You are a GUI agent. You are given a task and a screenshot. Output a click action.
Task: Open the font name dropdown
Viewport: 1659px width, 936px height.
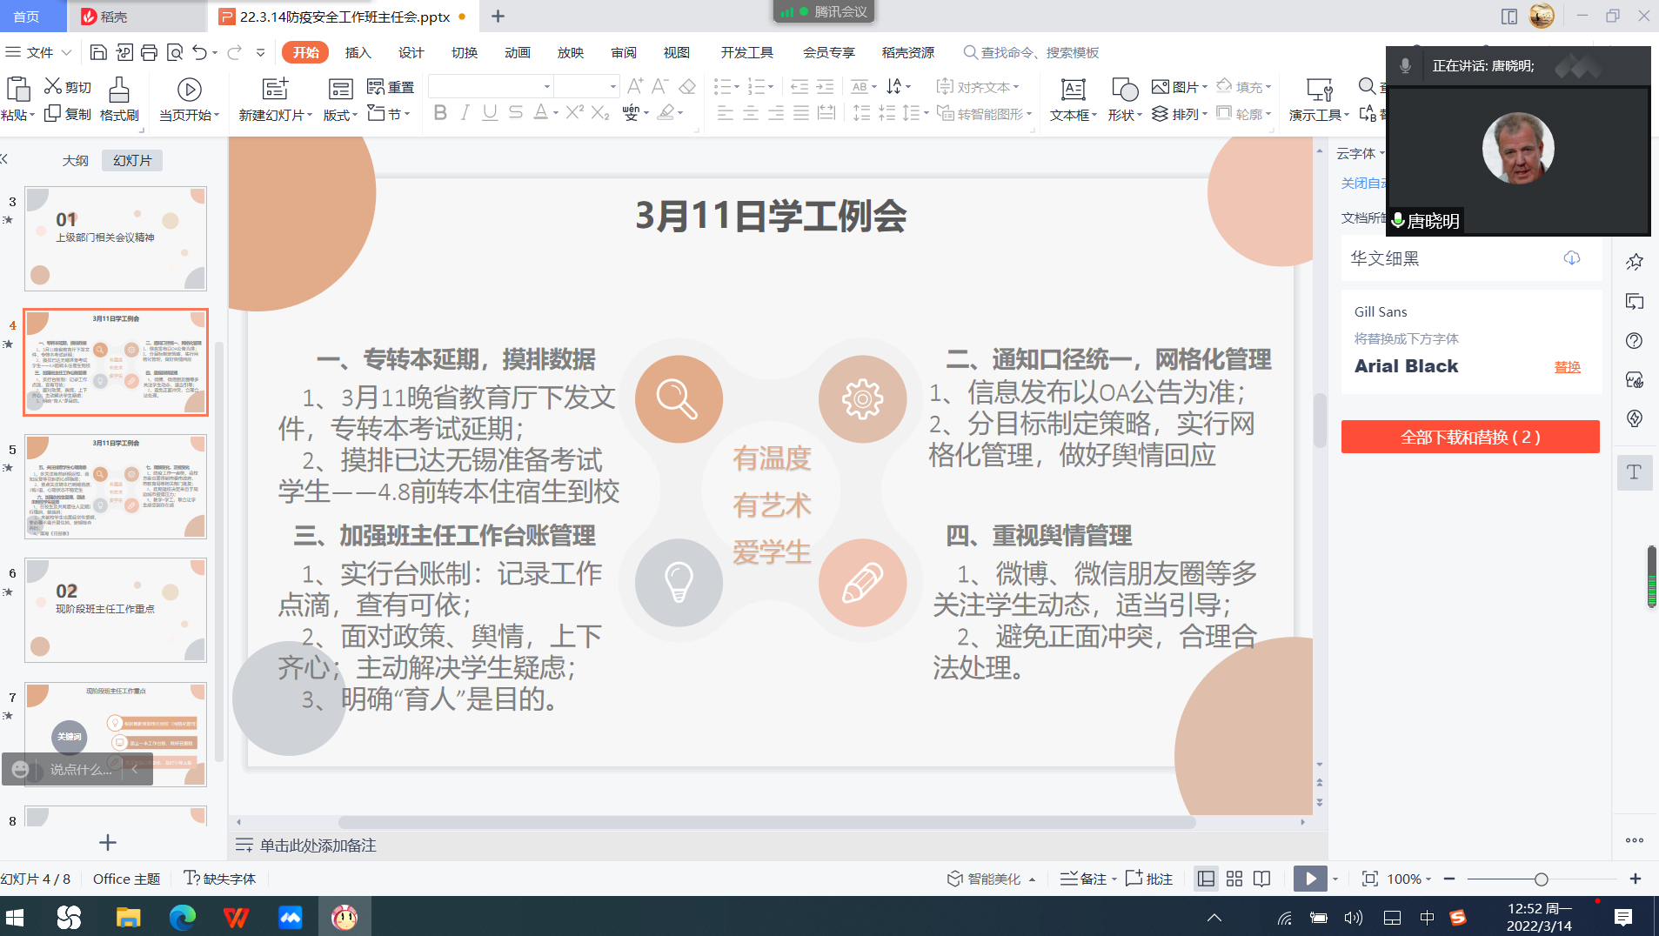tap(547, 86)
